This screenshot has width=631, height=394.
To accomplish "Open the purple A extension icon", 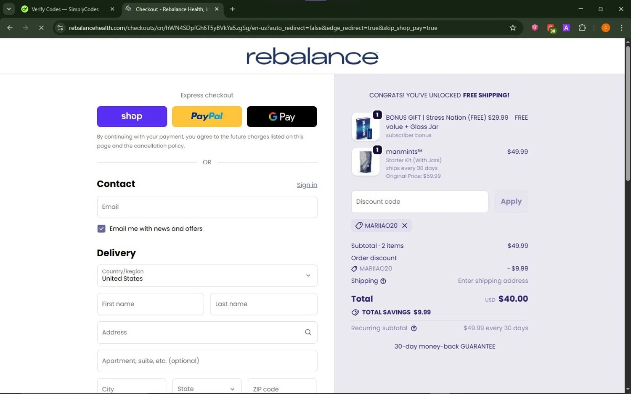I will (566, 28).
